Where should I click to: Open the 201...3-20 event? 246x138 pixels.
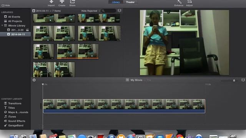[x=17, y=30]
